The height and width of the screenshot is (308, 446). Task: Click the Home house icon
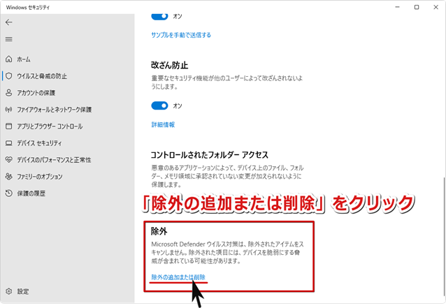(x=9, y=59)
